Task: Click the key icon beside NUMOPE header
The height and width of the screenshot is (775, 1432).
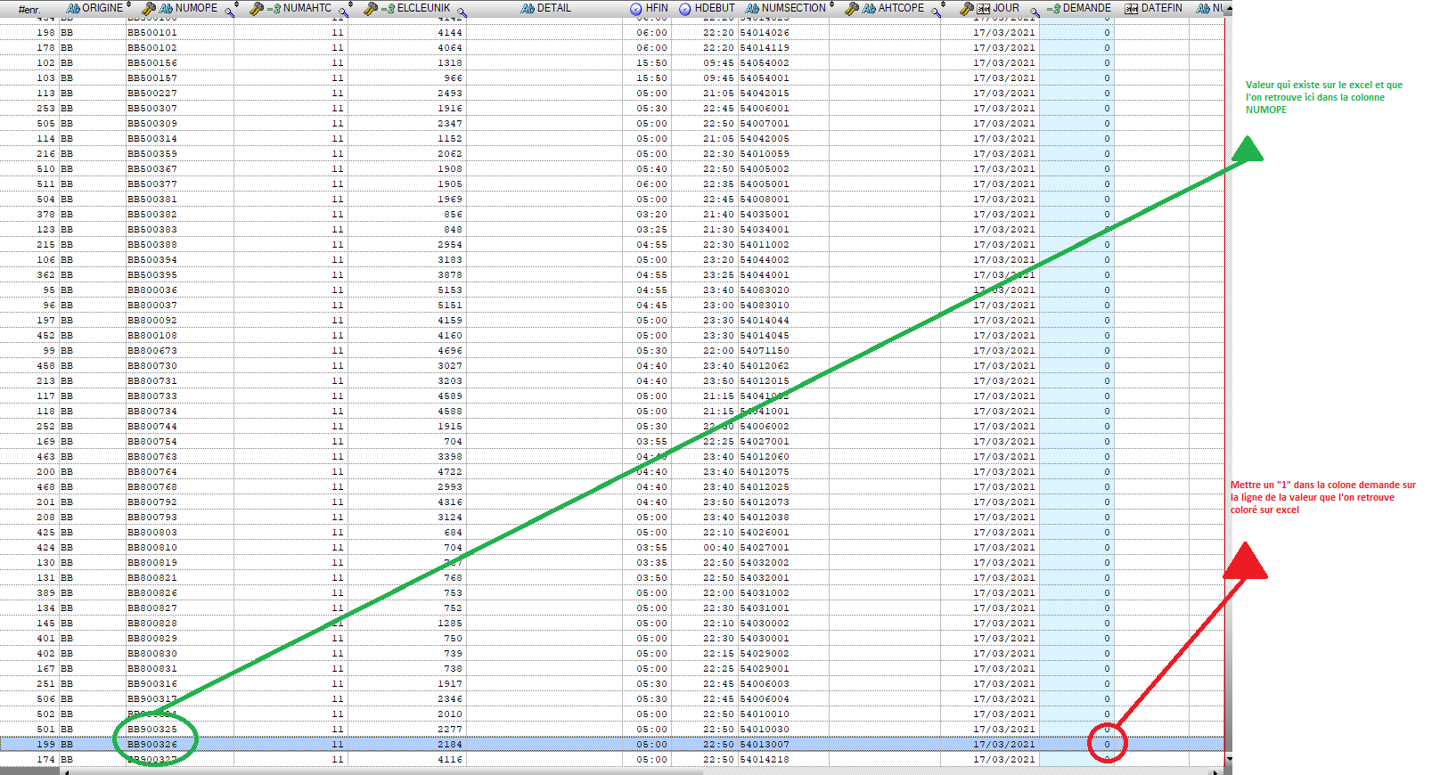Action: point(149,8)
